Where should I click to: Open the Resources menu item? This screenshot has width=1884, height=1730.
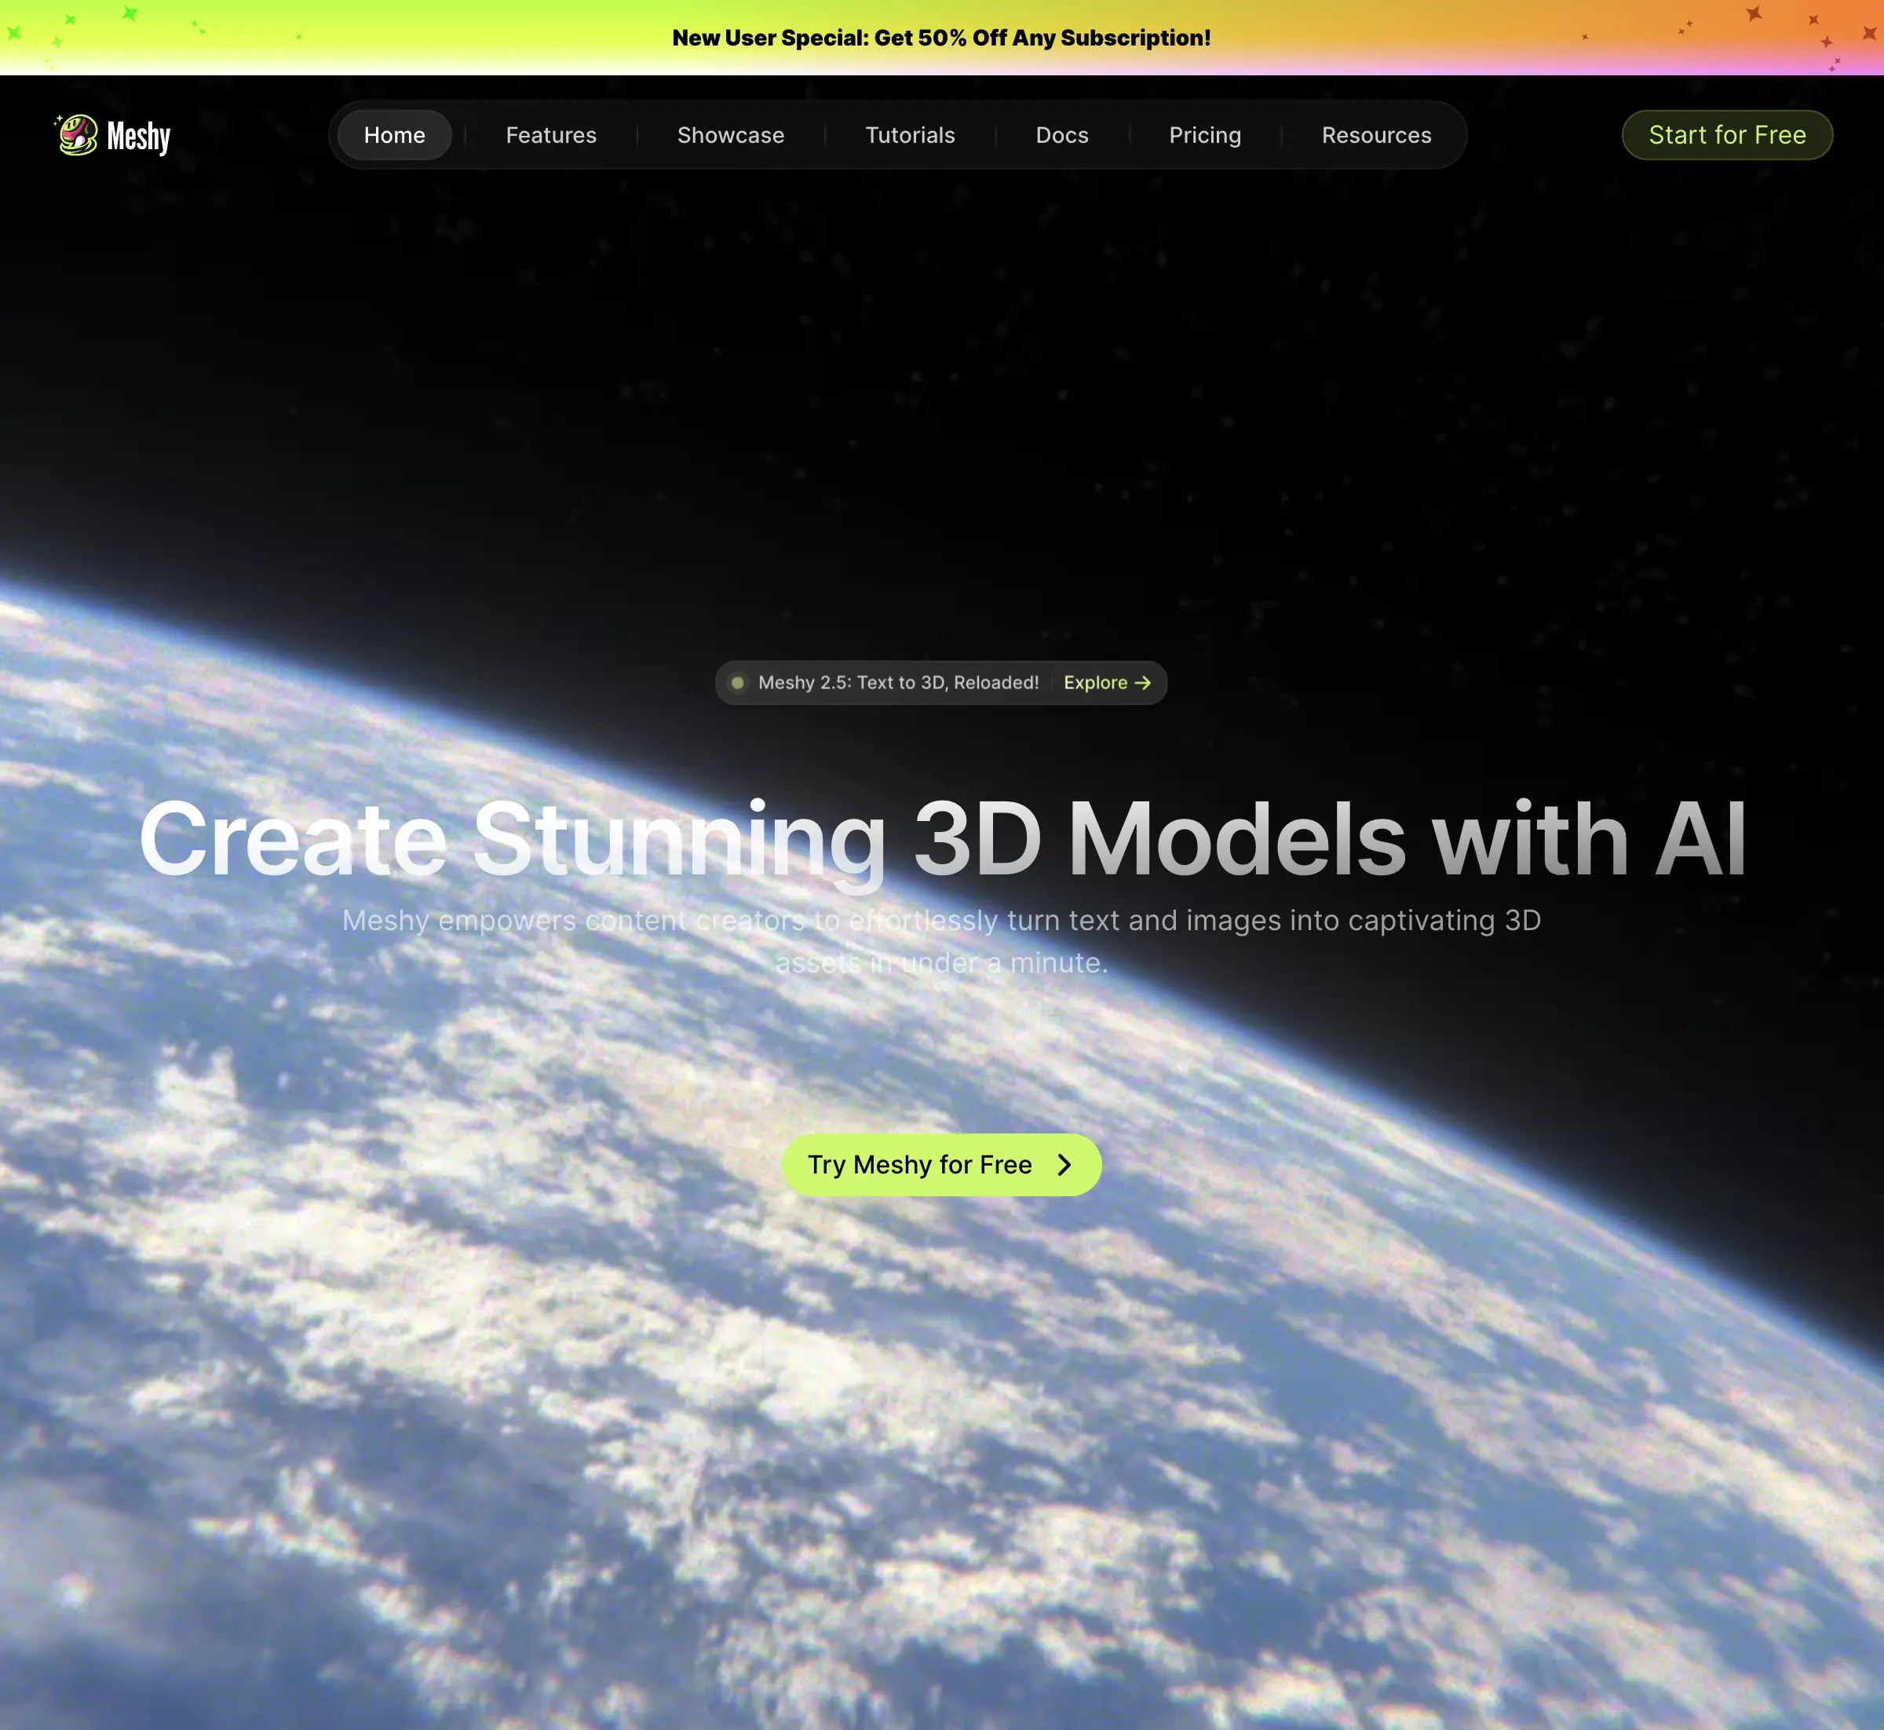coord(1376,135)
